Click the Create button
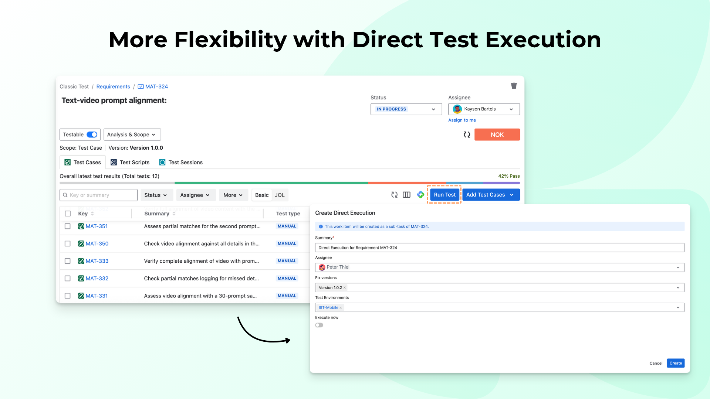Viewport: 710px width, 399px height. (676, 363)
